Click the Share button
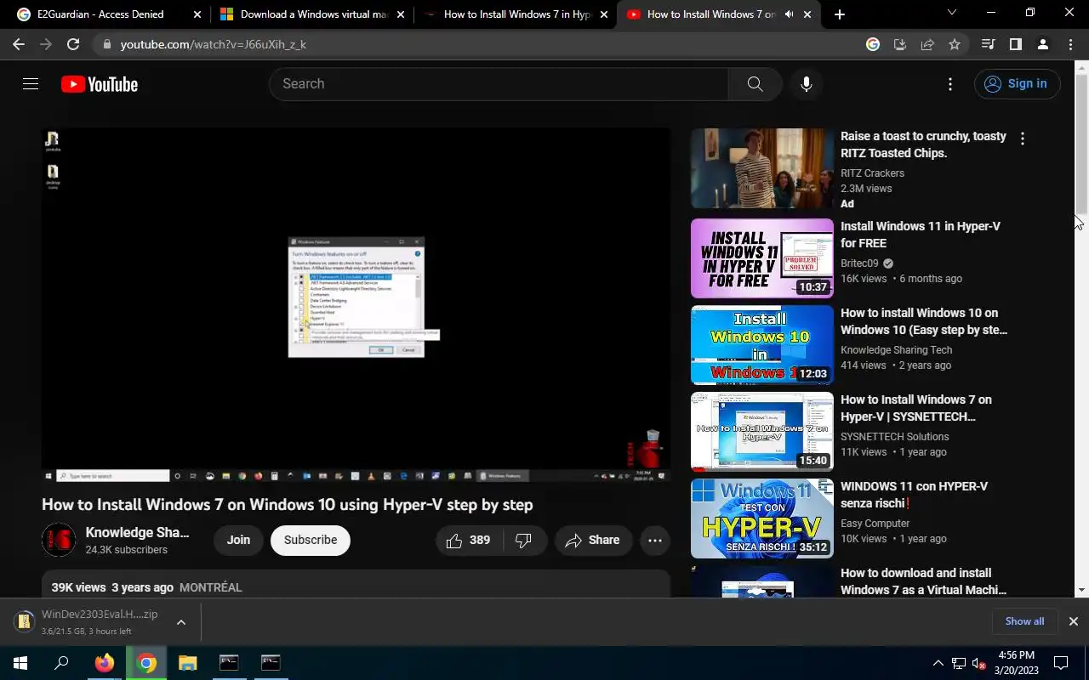Viewport: 1089px width, 680px height. 593,540
